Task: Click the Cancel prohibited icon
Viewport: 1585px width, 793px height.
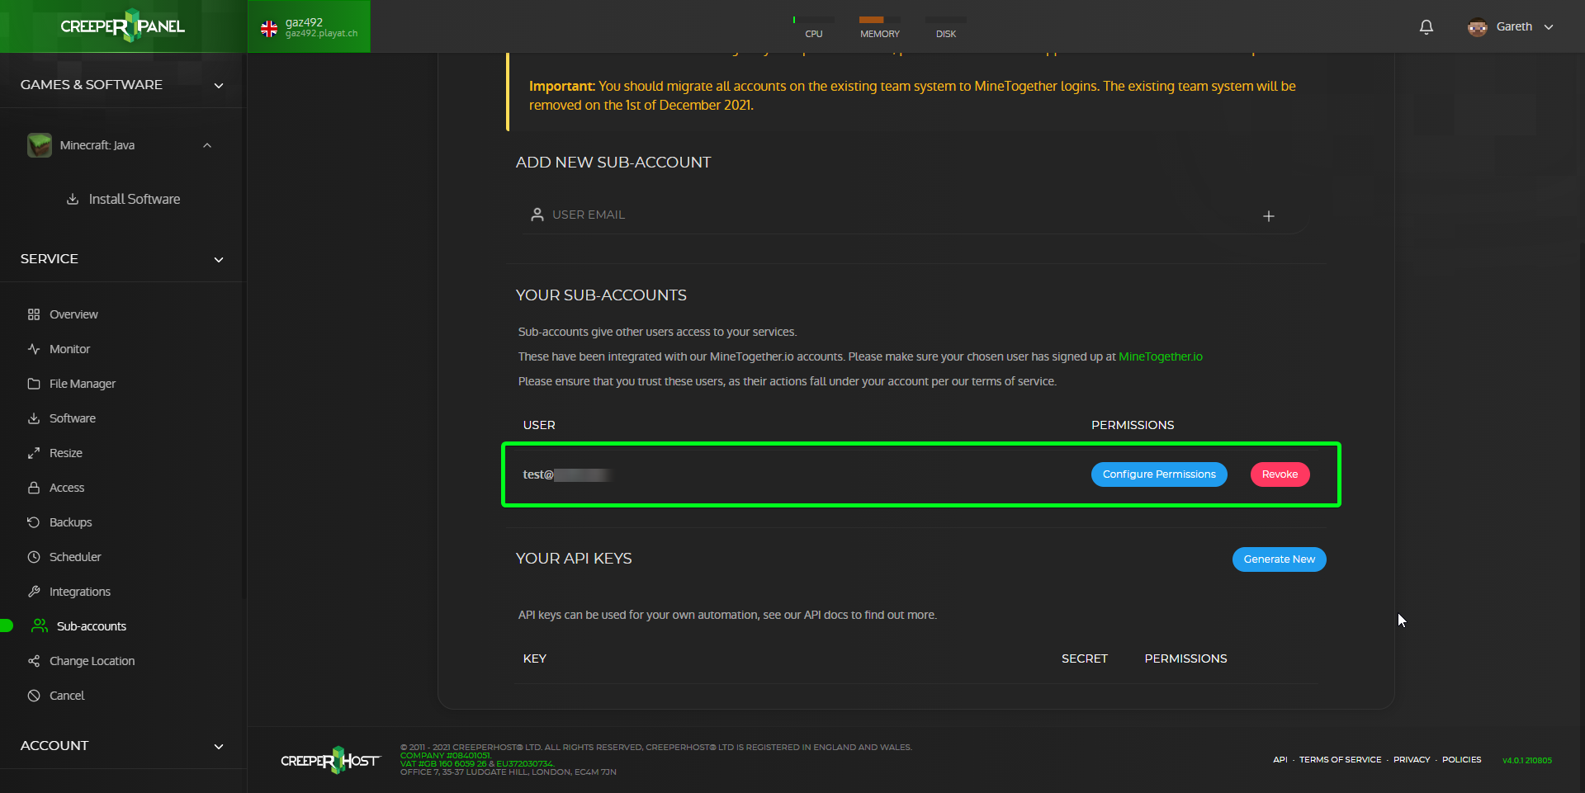Action: click(x=34, y=696)
